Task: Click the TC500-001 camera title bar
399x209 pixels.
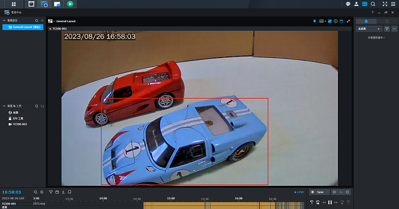Action: tap(199, 29)
